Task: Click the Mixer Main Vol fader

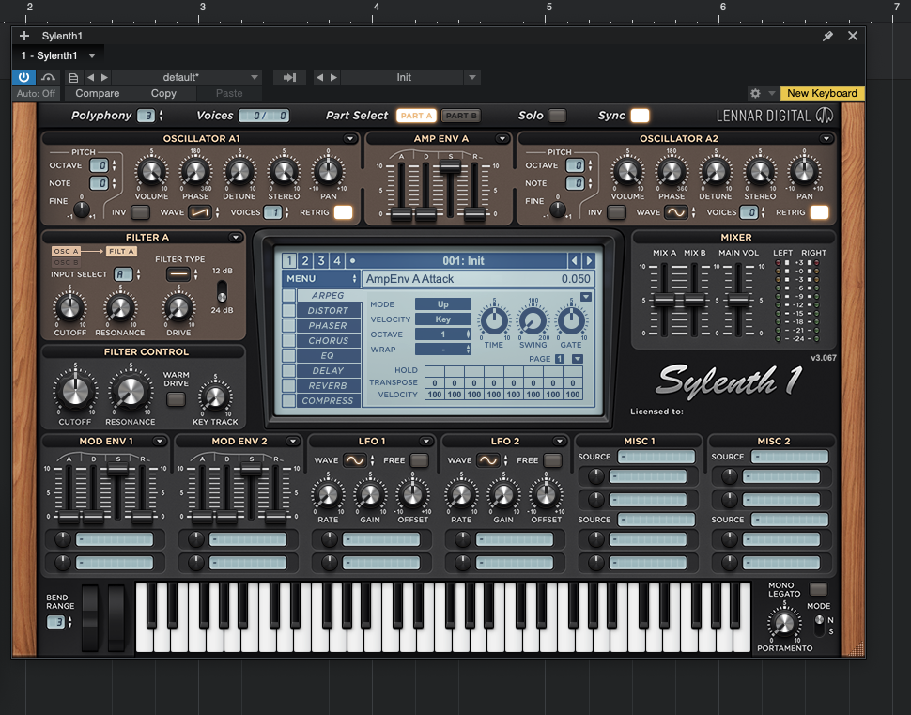Action: pyautogui.click(x=738, y=301)
